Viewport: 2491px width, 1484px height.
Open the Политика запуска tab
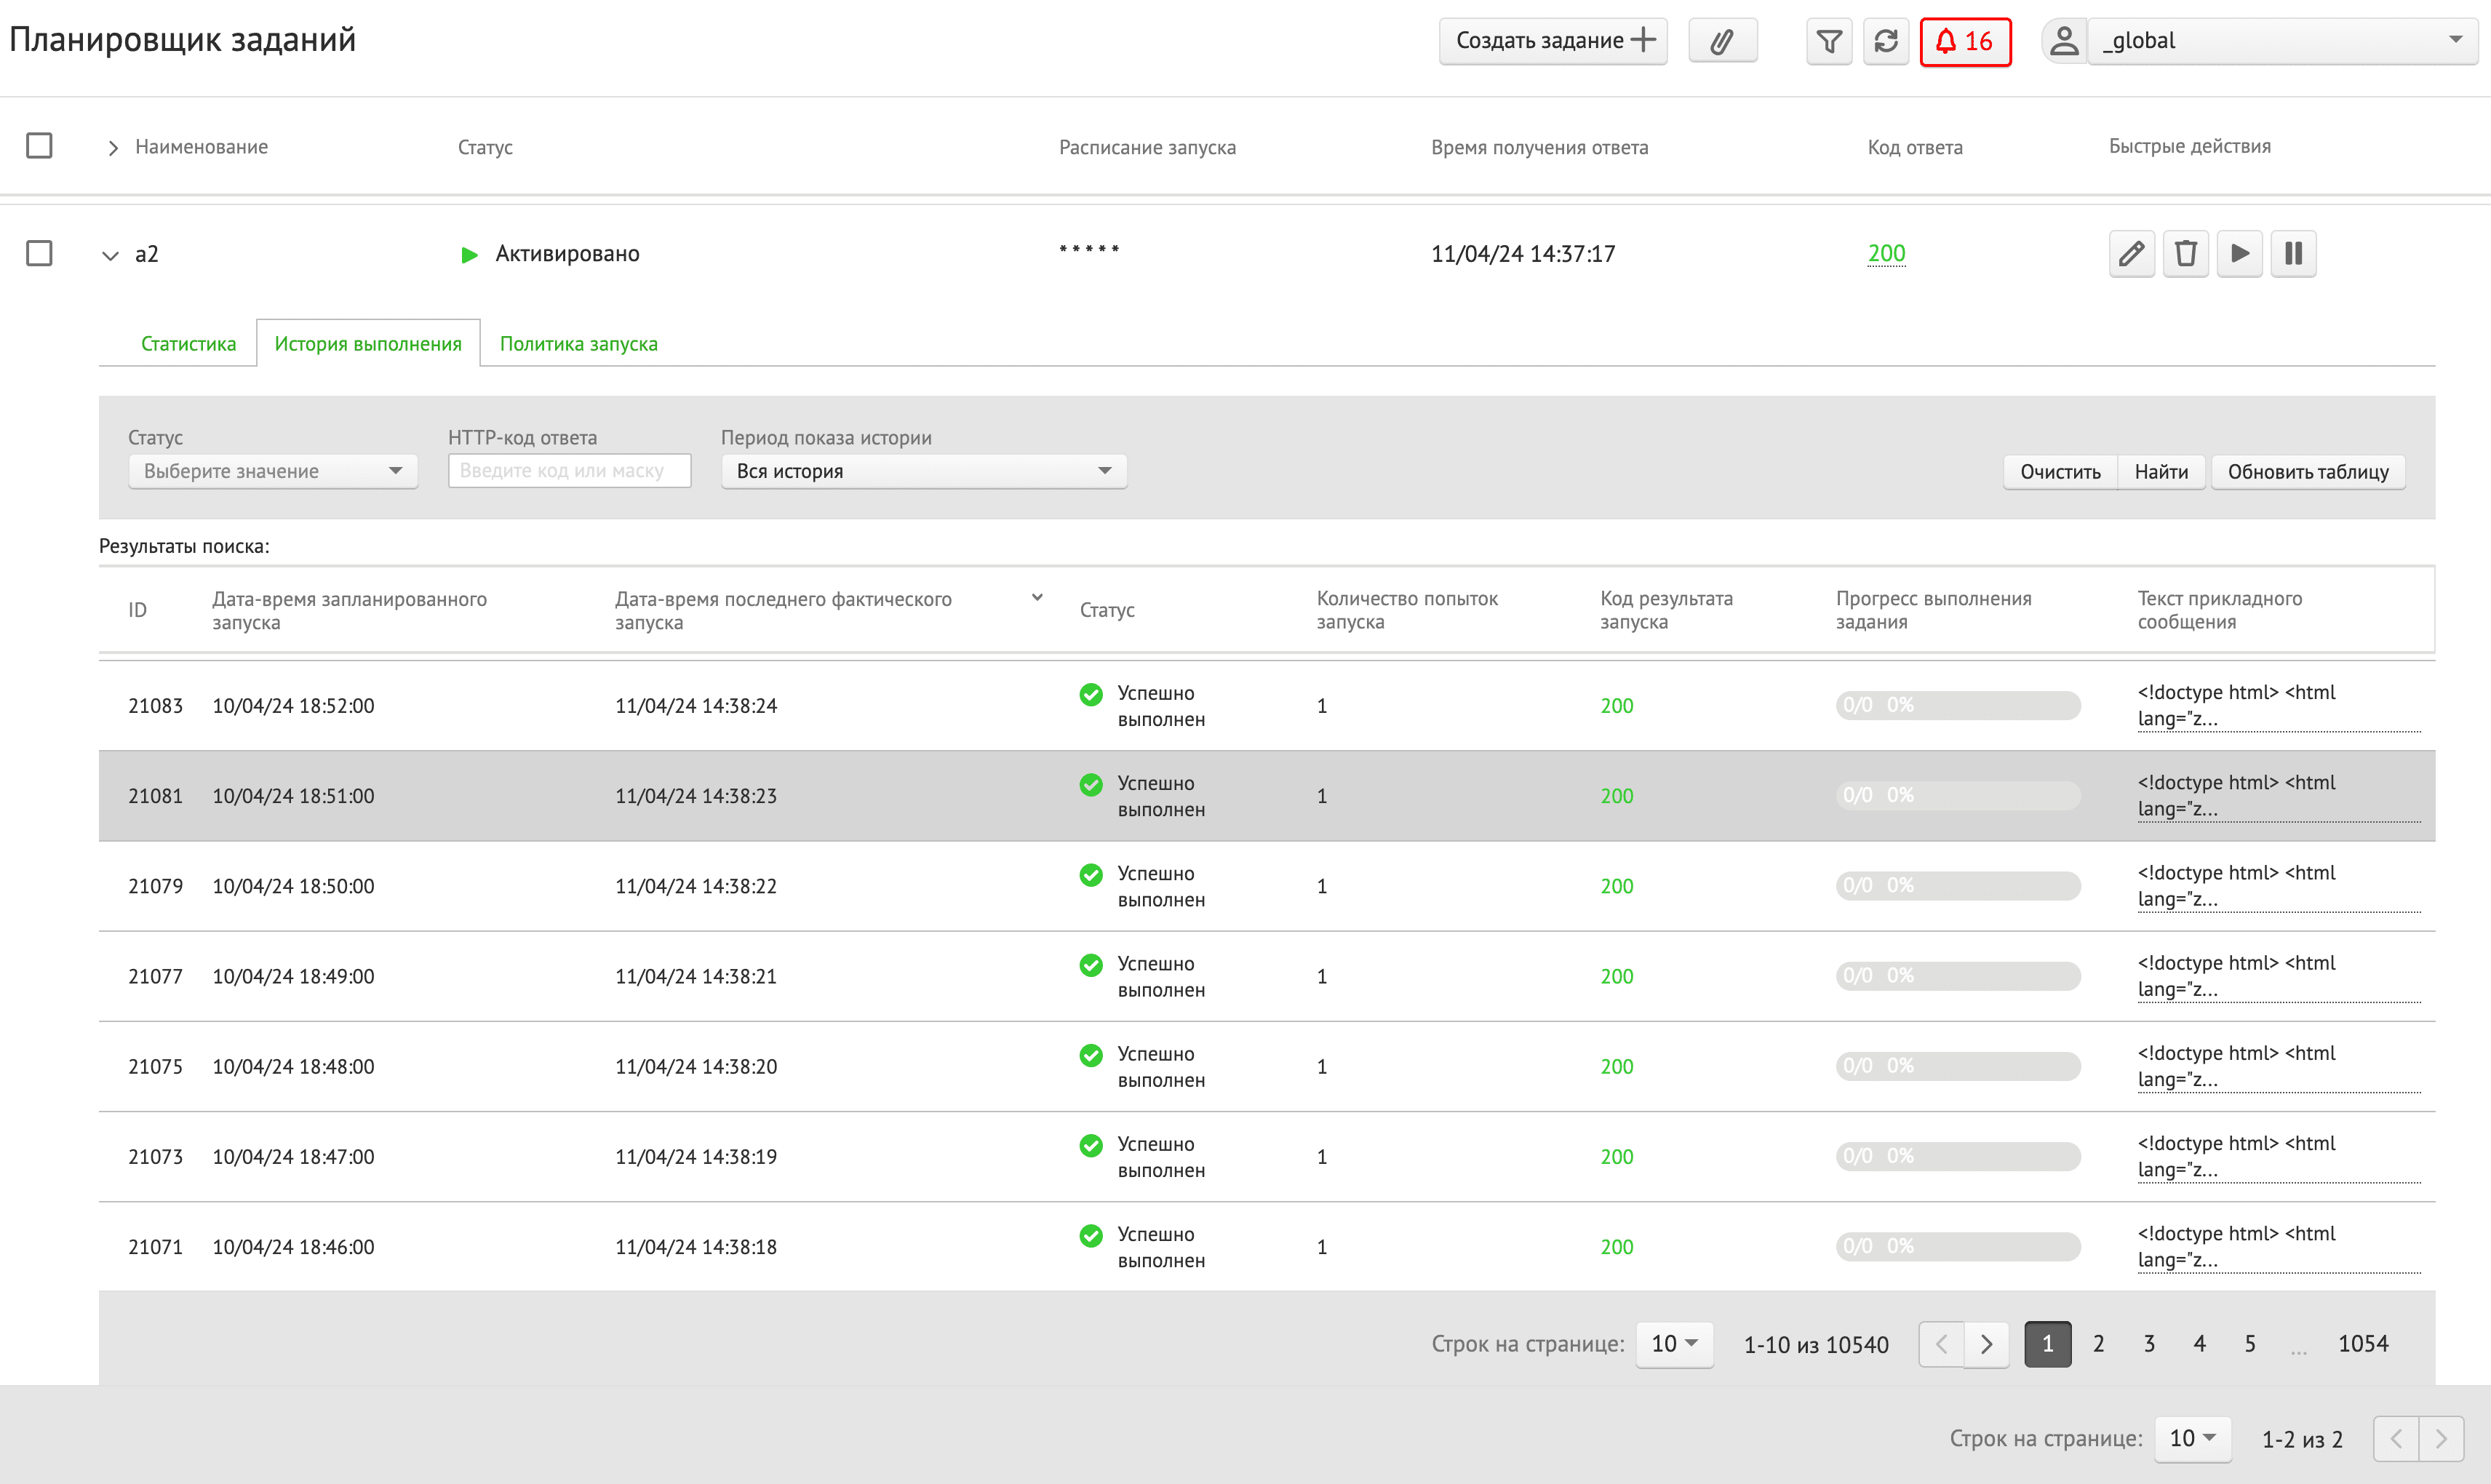(x=578, y=343)
